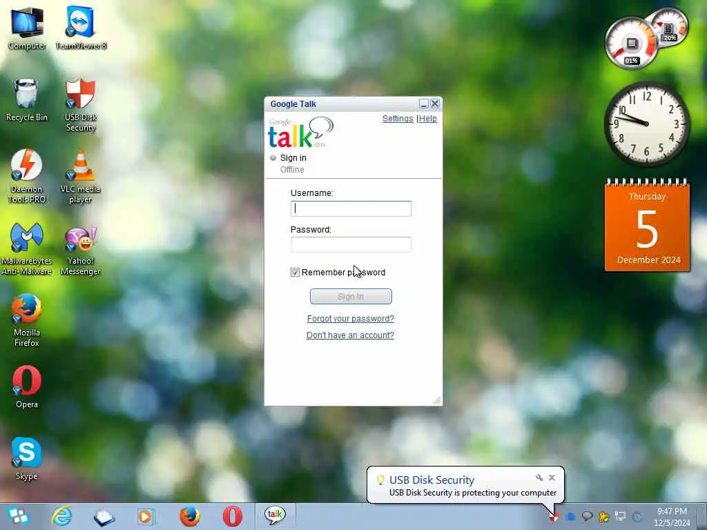Select the USB Disk Security desktop shortcut

click(81, 105)
